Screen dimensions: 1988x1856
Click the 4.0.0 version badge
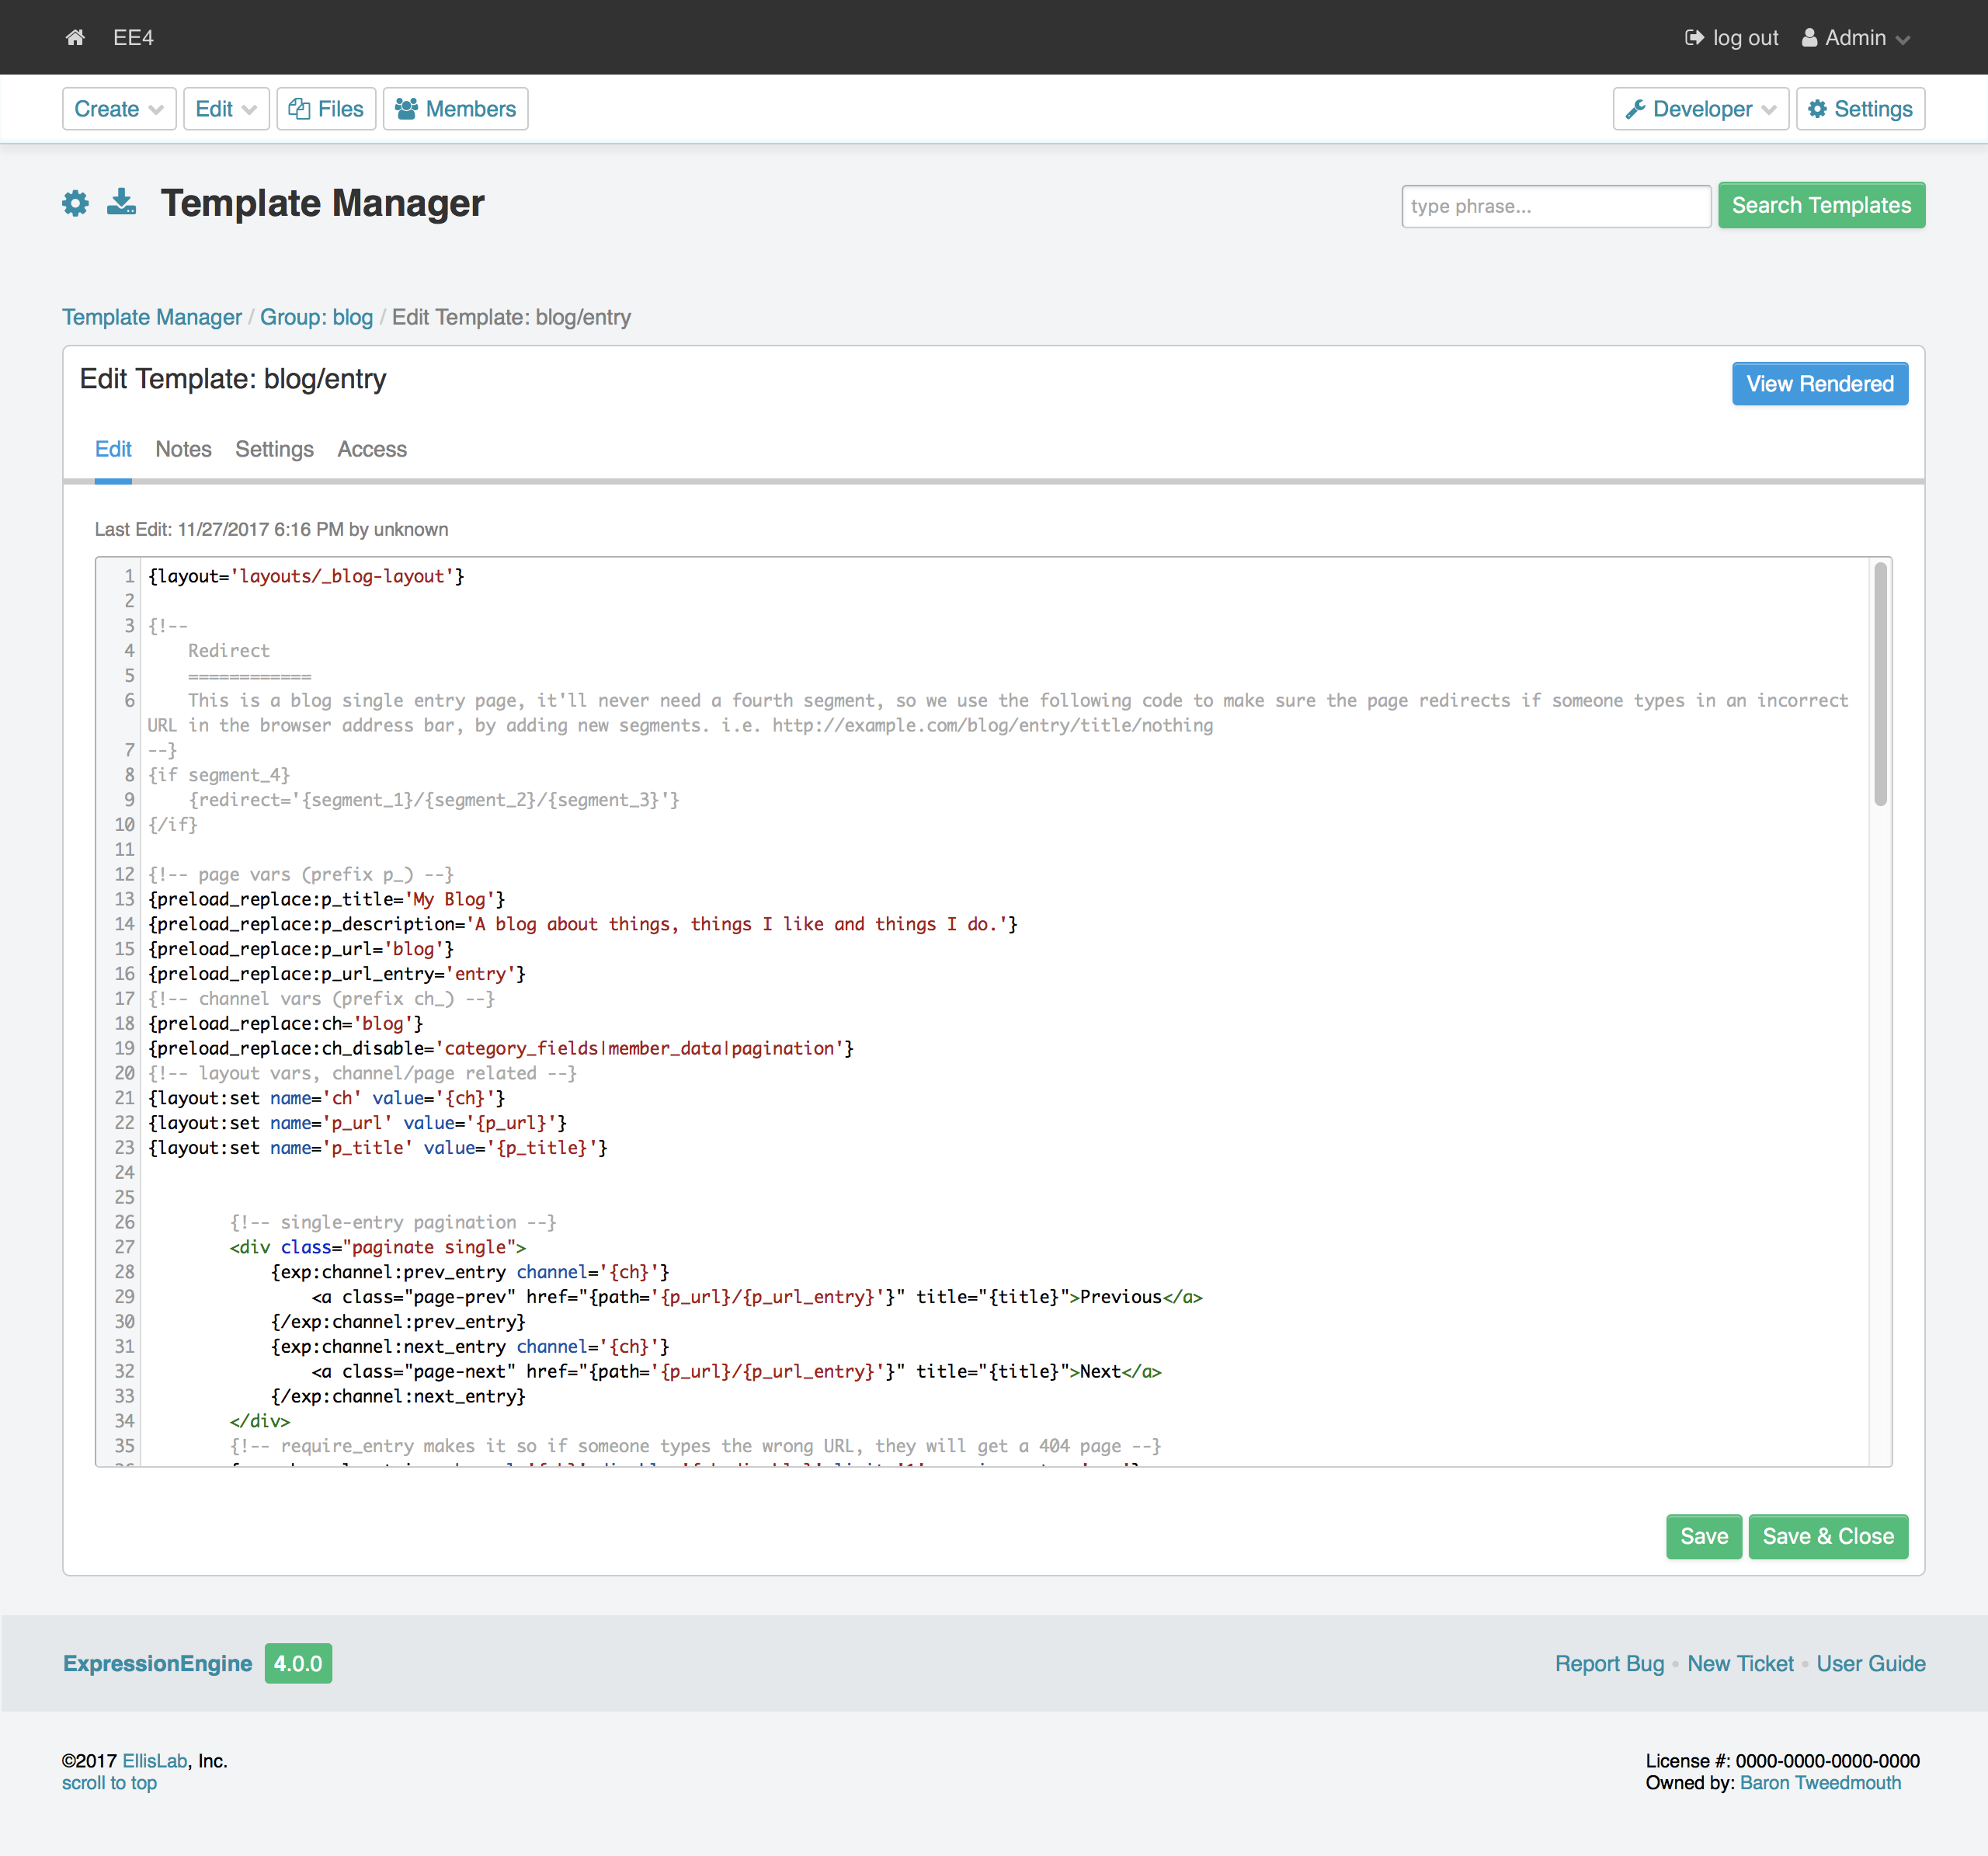(x=298, y=1663)
